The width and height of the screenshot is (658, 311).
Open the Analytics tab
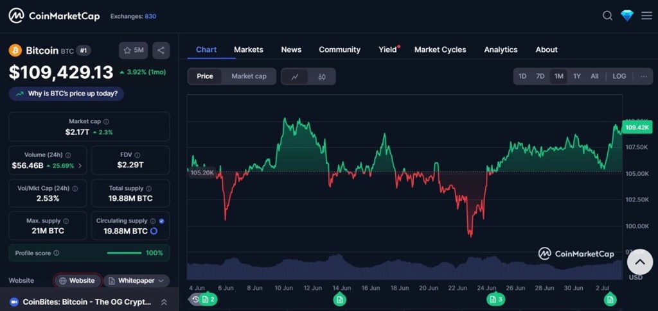501,50
